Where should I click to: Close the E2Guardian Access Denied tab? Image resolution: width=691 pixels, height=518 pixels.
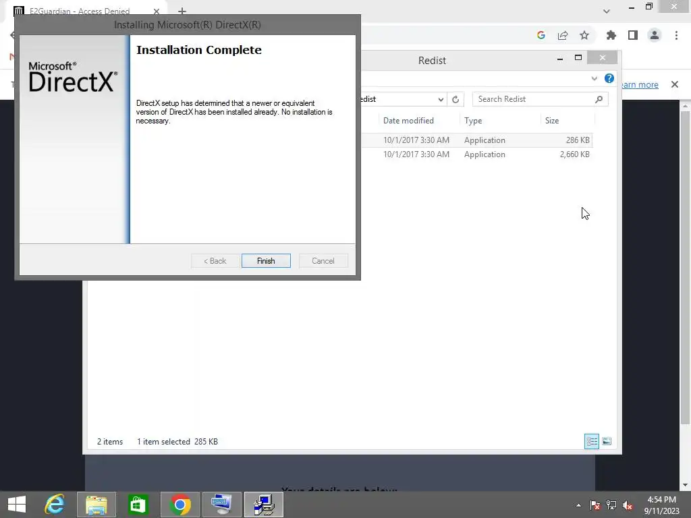[157, 11]
